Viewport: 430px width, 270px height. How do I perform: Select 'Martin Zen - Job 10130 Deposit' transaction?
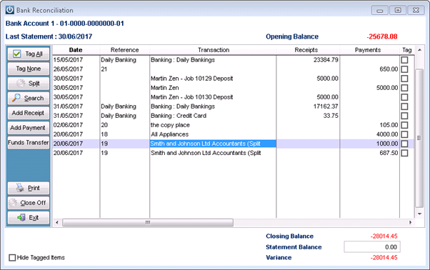pyautogui.click(x=191, y=97)
